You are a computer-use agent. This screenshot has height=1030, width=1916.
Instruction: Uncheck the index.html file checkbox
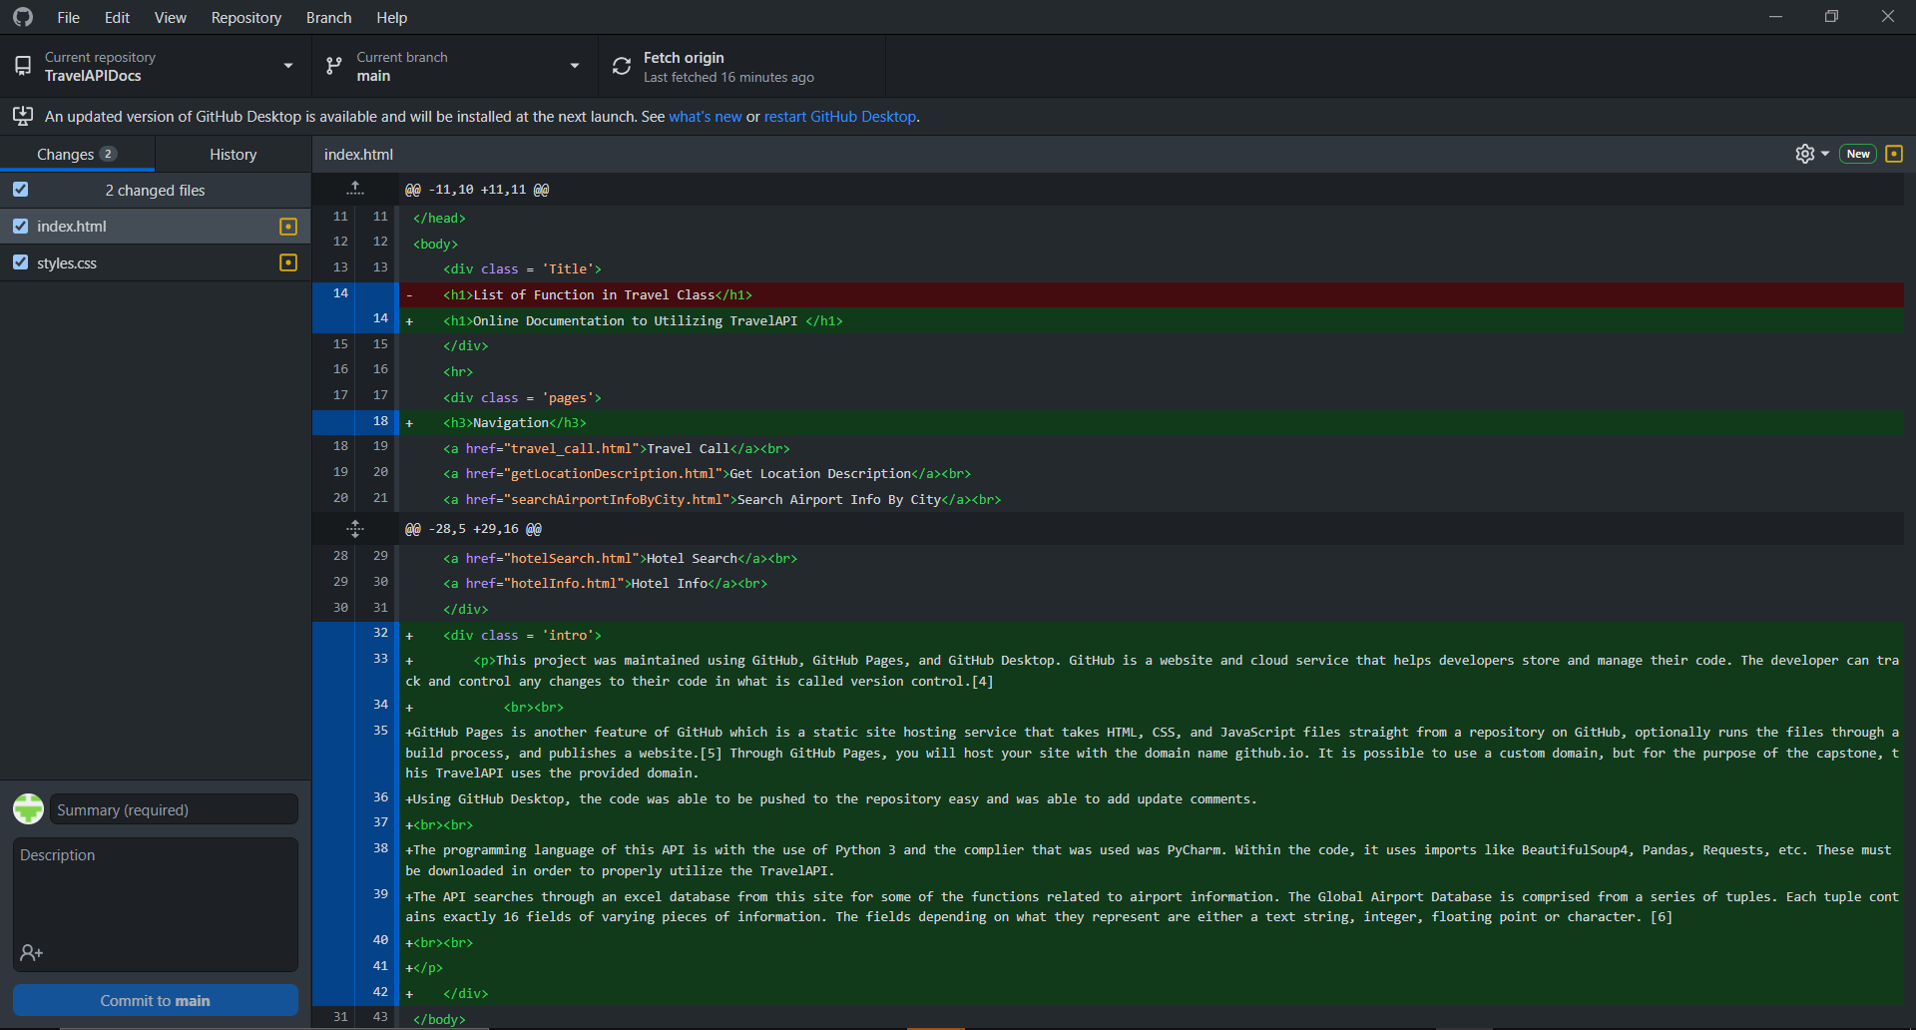20,227
